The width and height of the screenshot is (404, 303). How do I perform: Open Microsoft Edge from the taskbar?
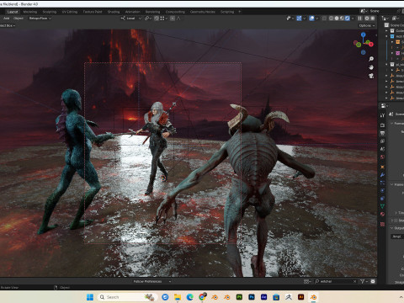point(190,297)
